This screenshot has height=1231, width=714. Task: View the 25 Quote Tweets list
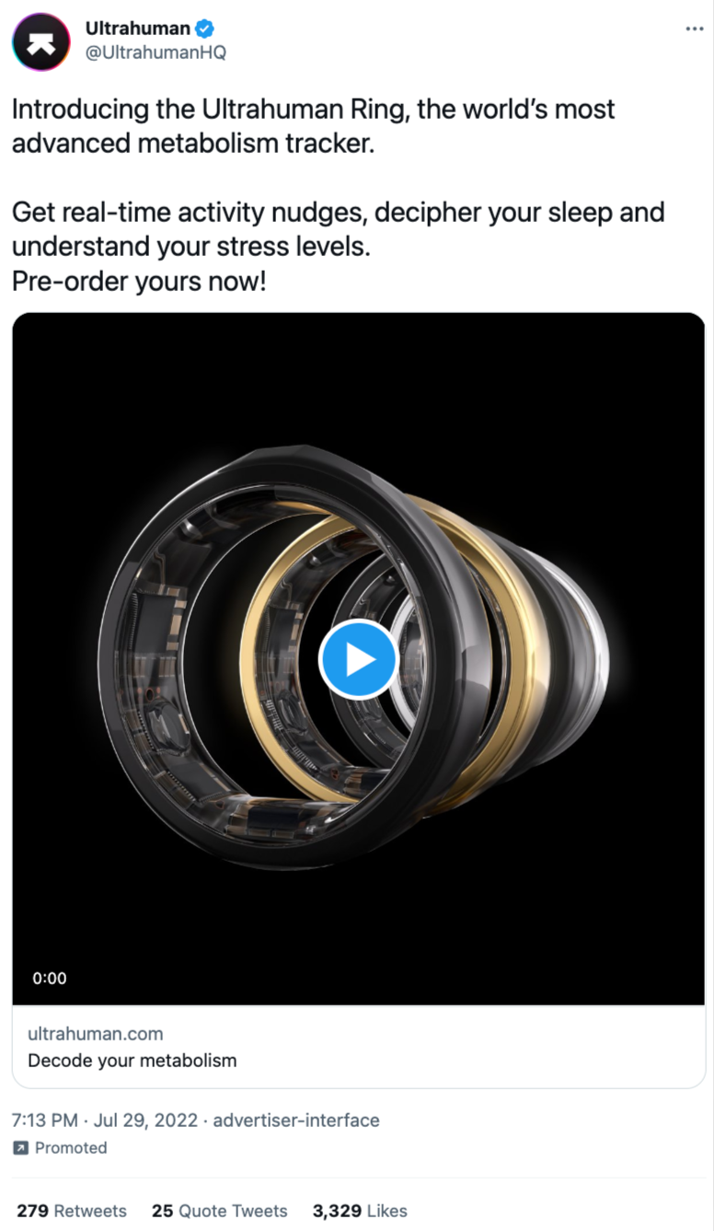click(x=219, y=1211)
